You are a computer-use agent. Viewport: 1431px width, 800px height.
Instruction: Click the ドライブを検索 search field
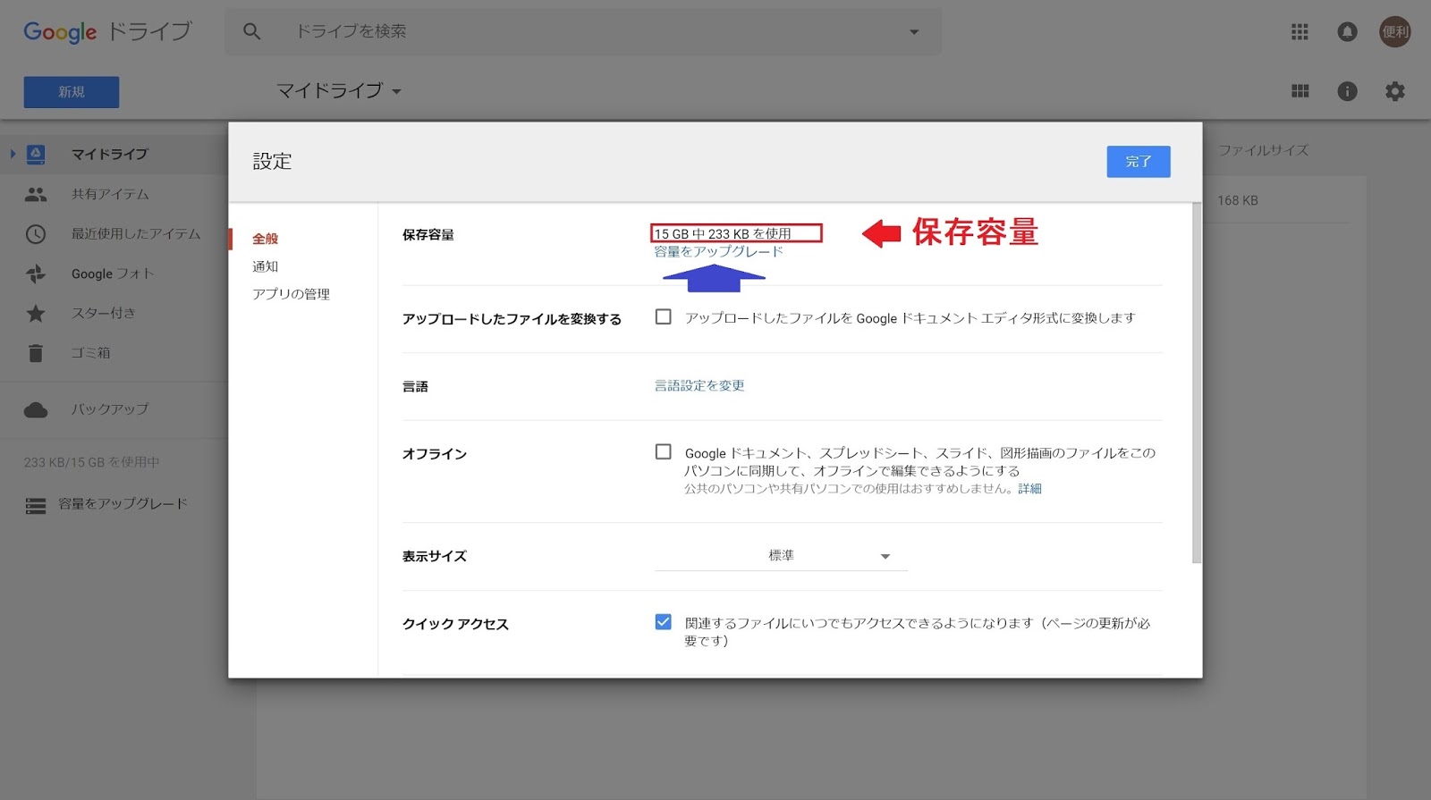click(x=581, y=32)
